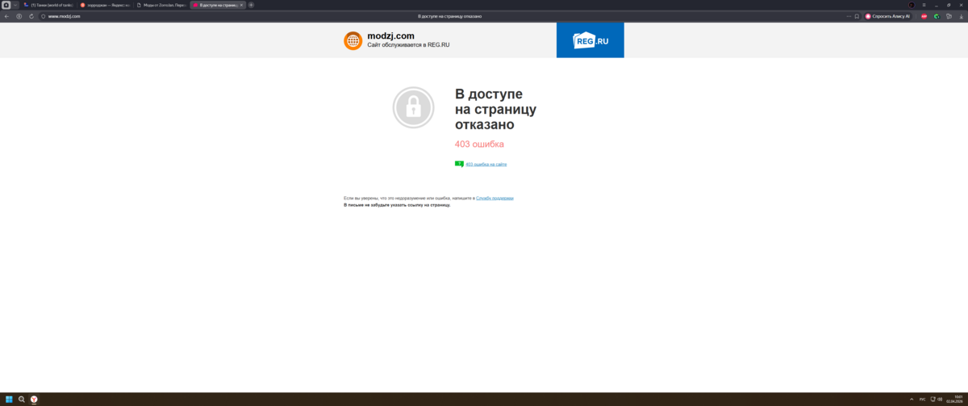Click the REG.RU logo banner
The image size is (968, 406).
click(590, 40)
